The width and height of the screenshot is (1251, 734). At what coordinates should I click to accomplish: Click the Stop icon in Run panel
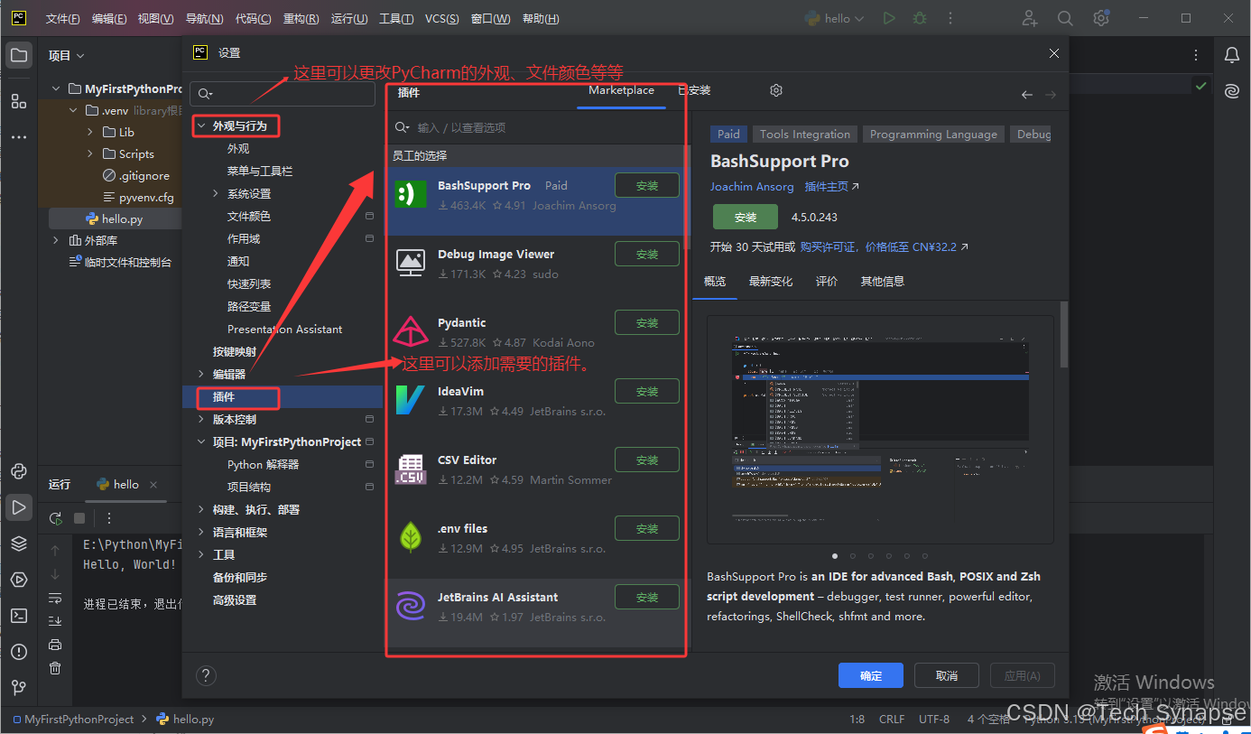[x=79, y=518]
